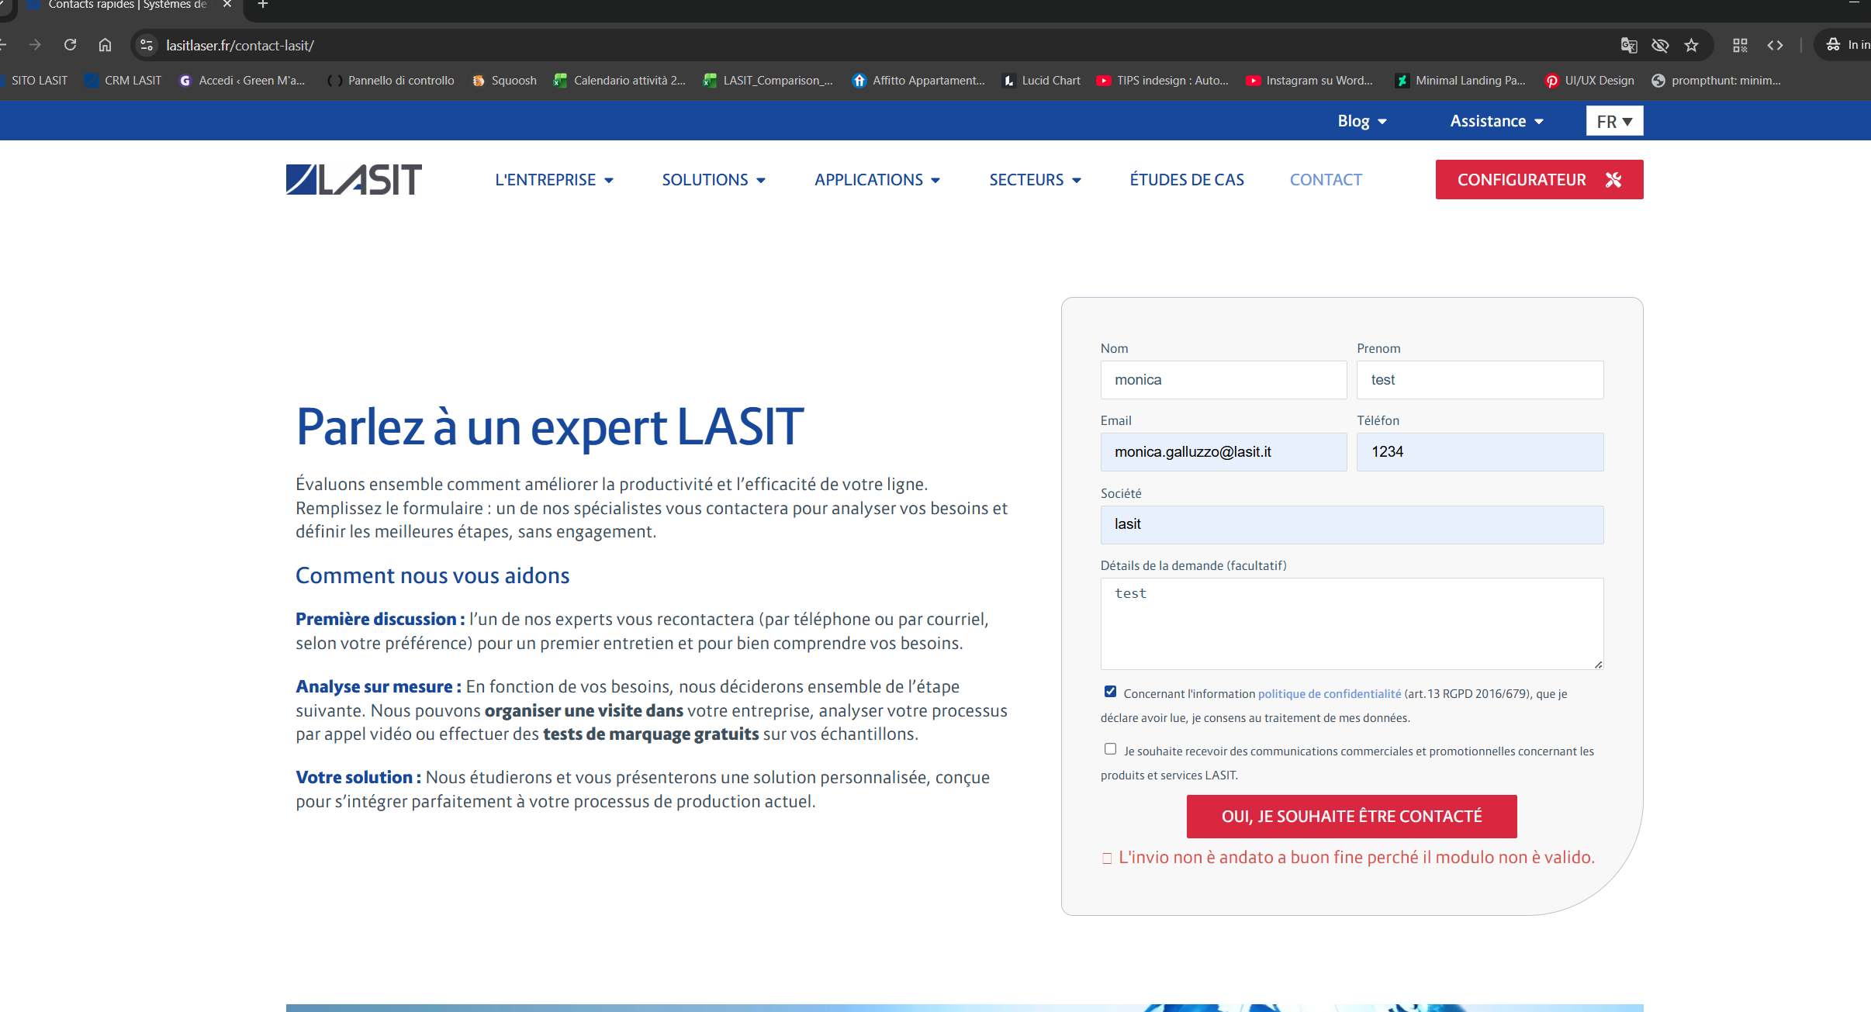Enable commercial communications checkbox
Viewport: 1871px width, 1012px height.
click(1110, 749)
